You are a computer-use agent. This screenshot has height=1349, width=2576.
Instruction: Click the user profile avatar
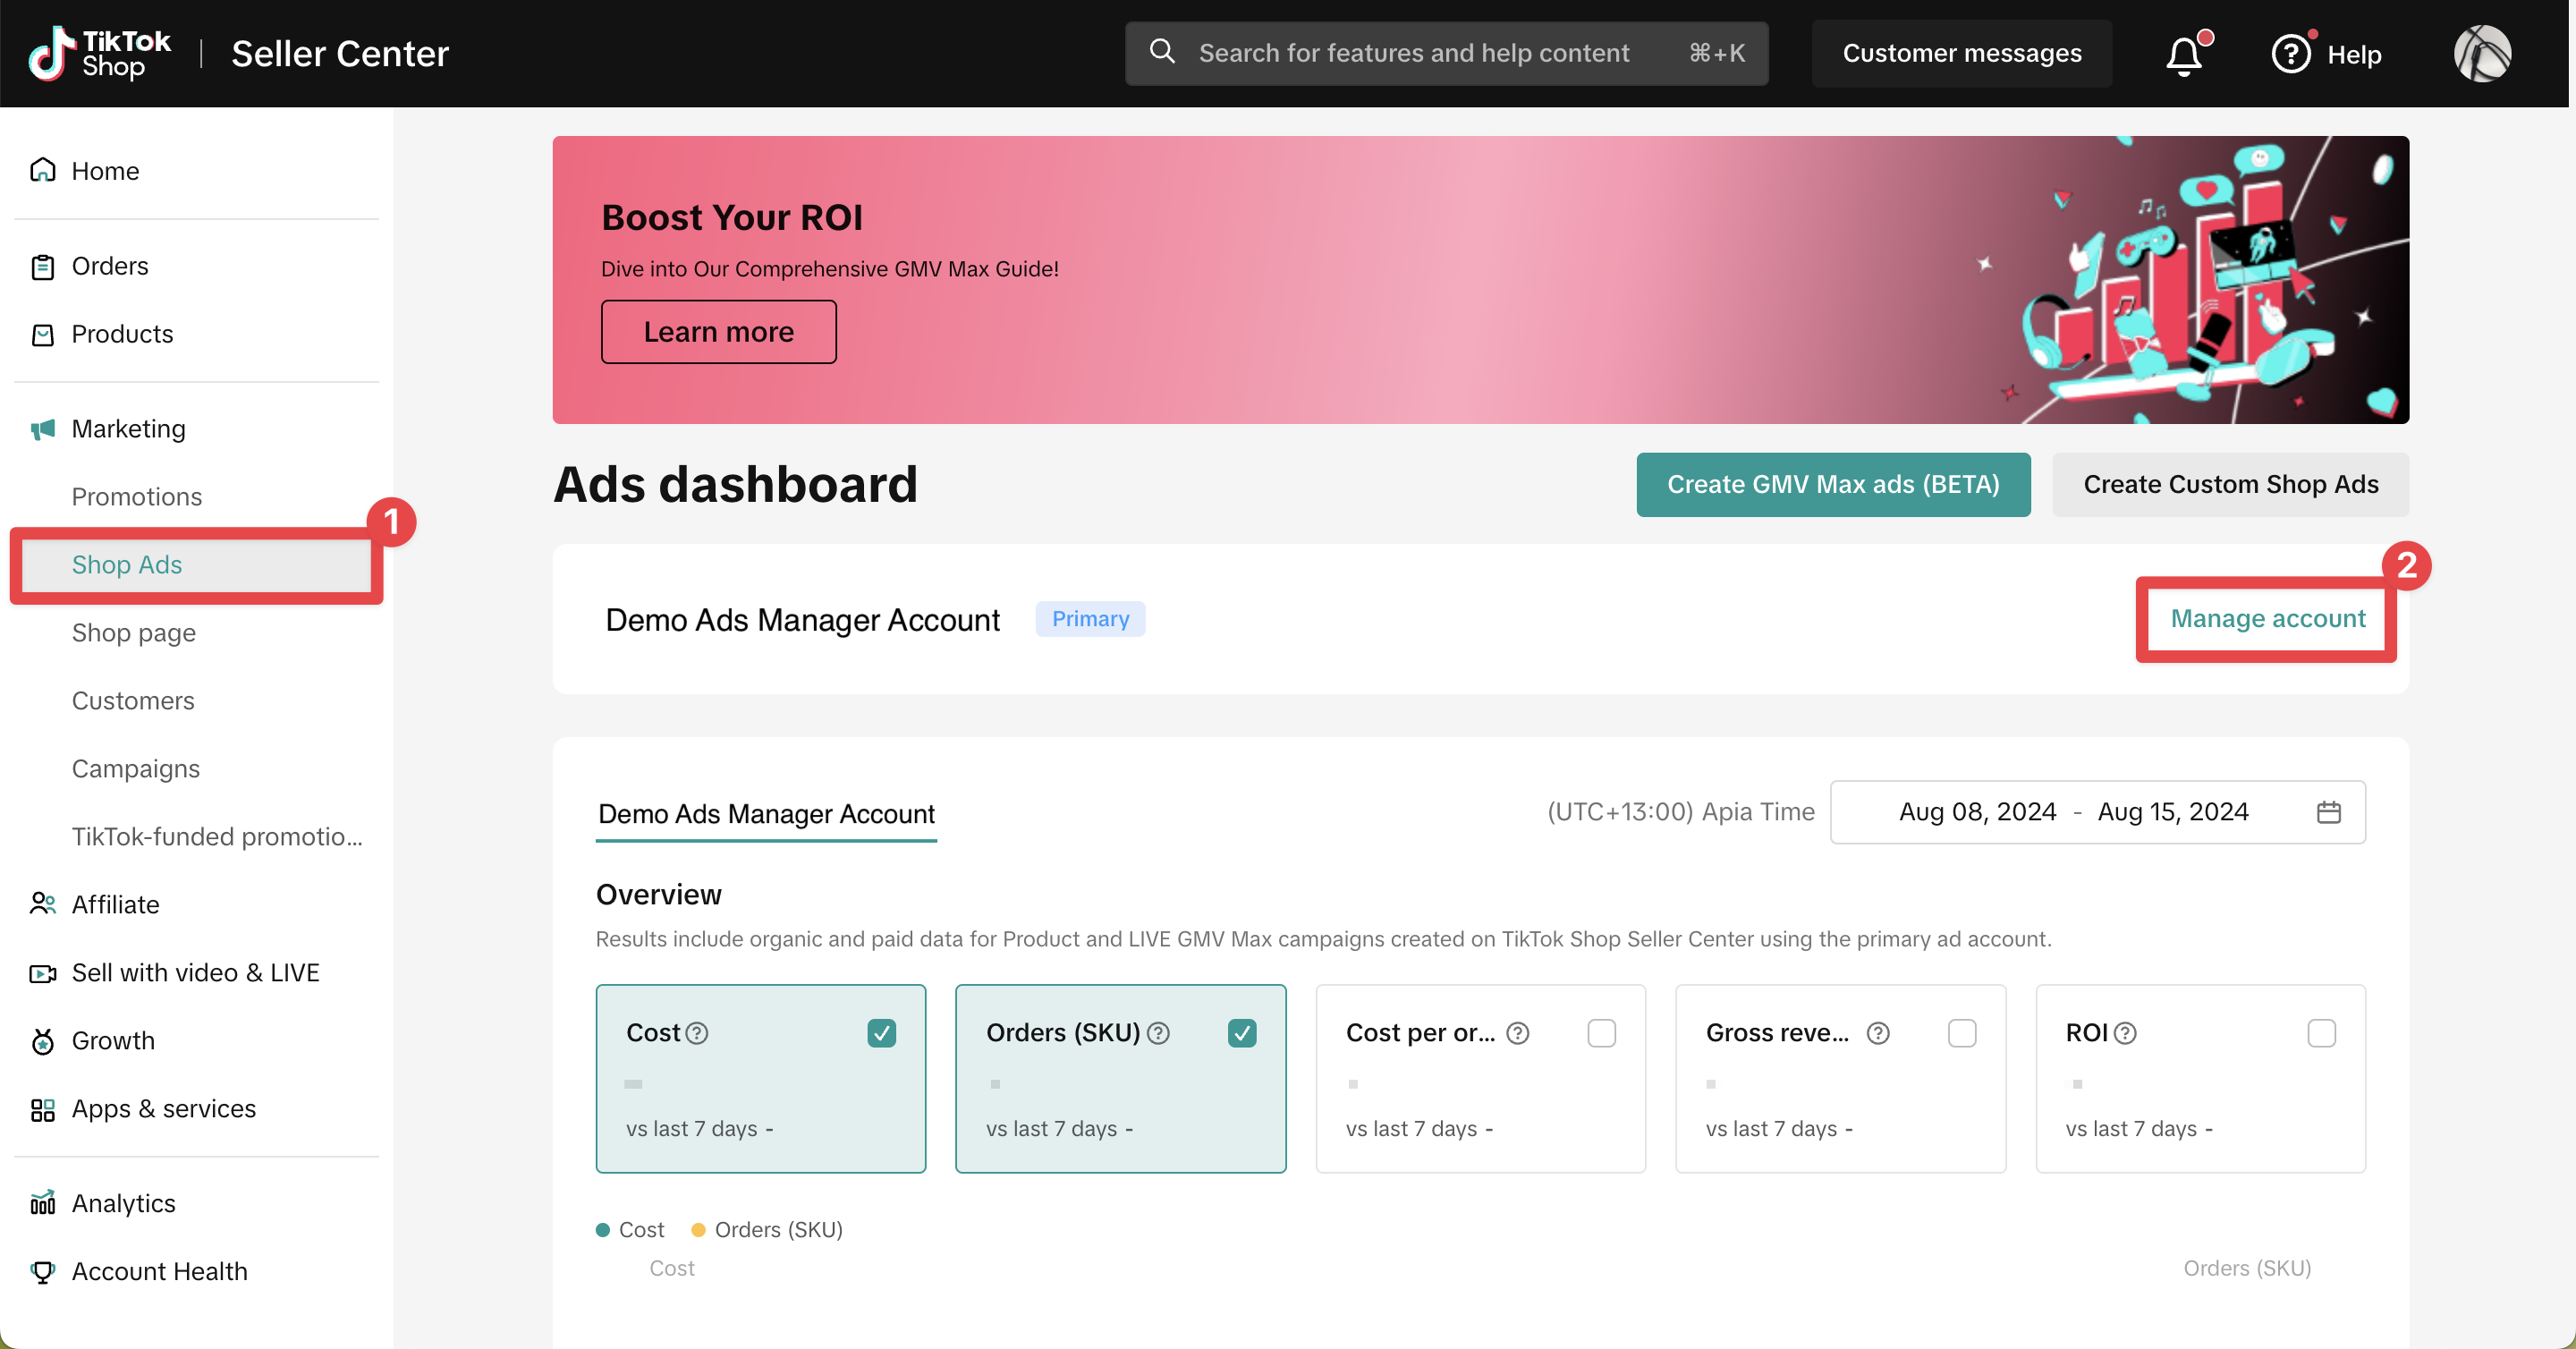[2481, 54]
